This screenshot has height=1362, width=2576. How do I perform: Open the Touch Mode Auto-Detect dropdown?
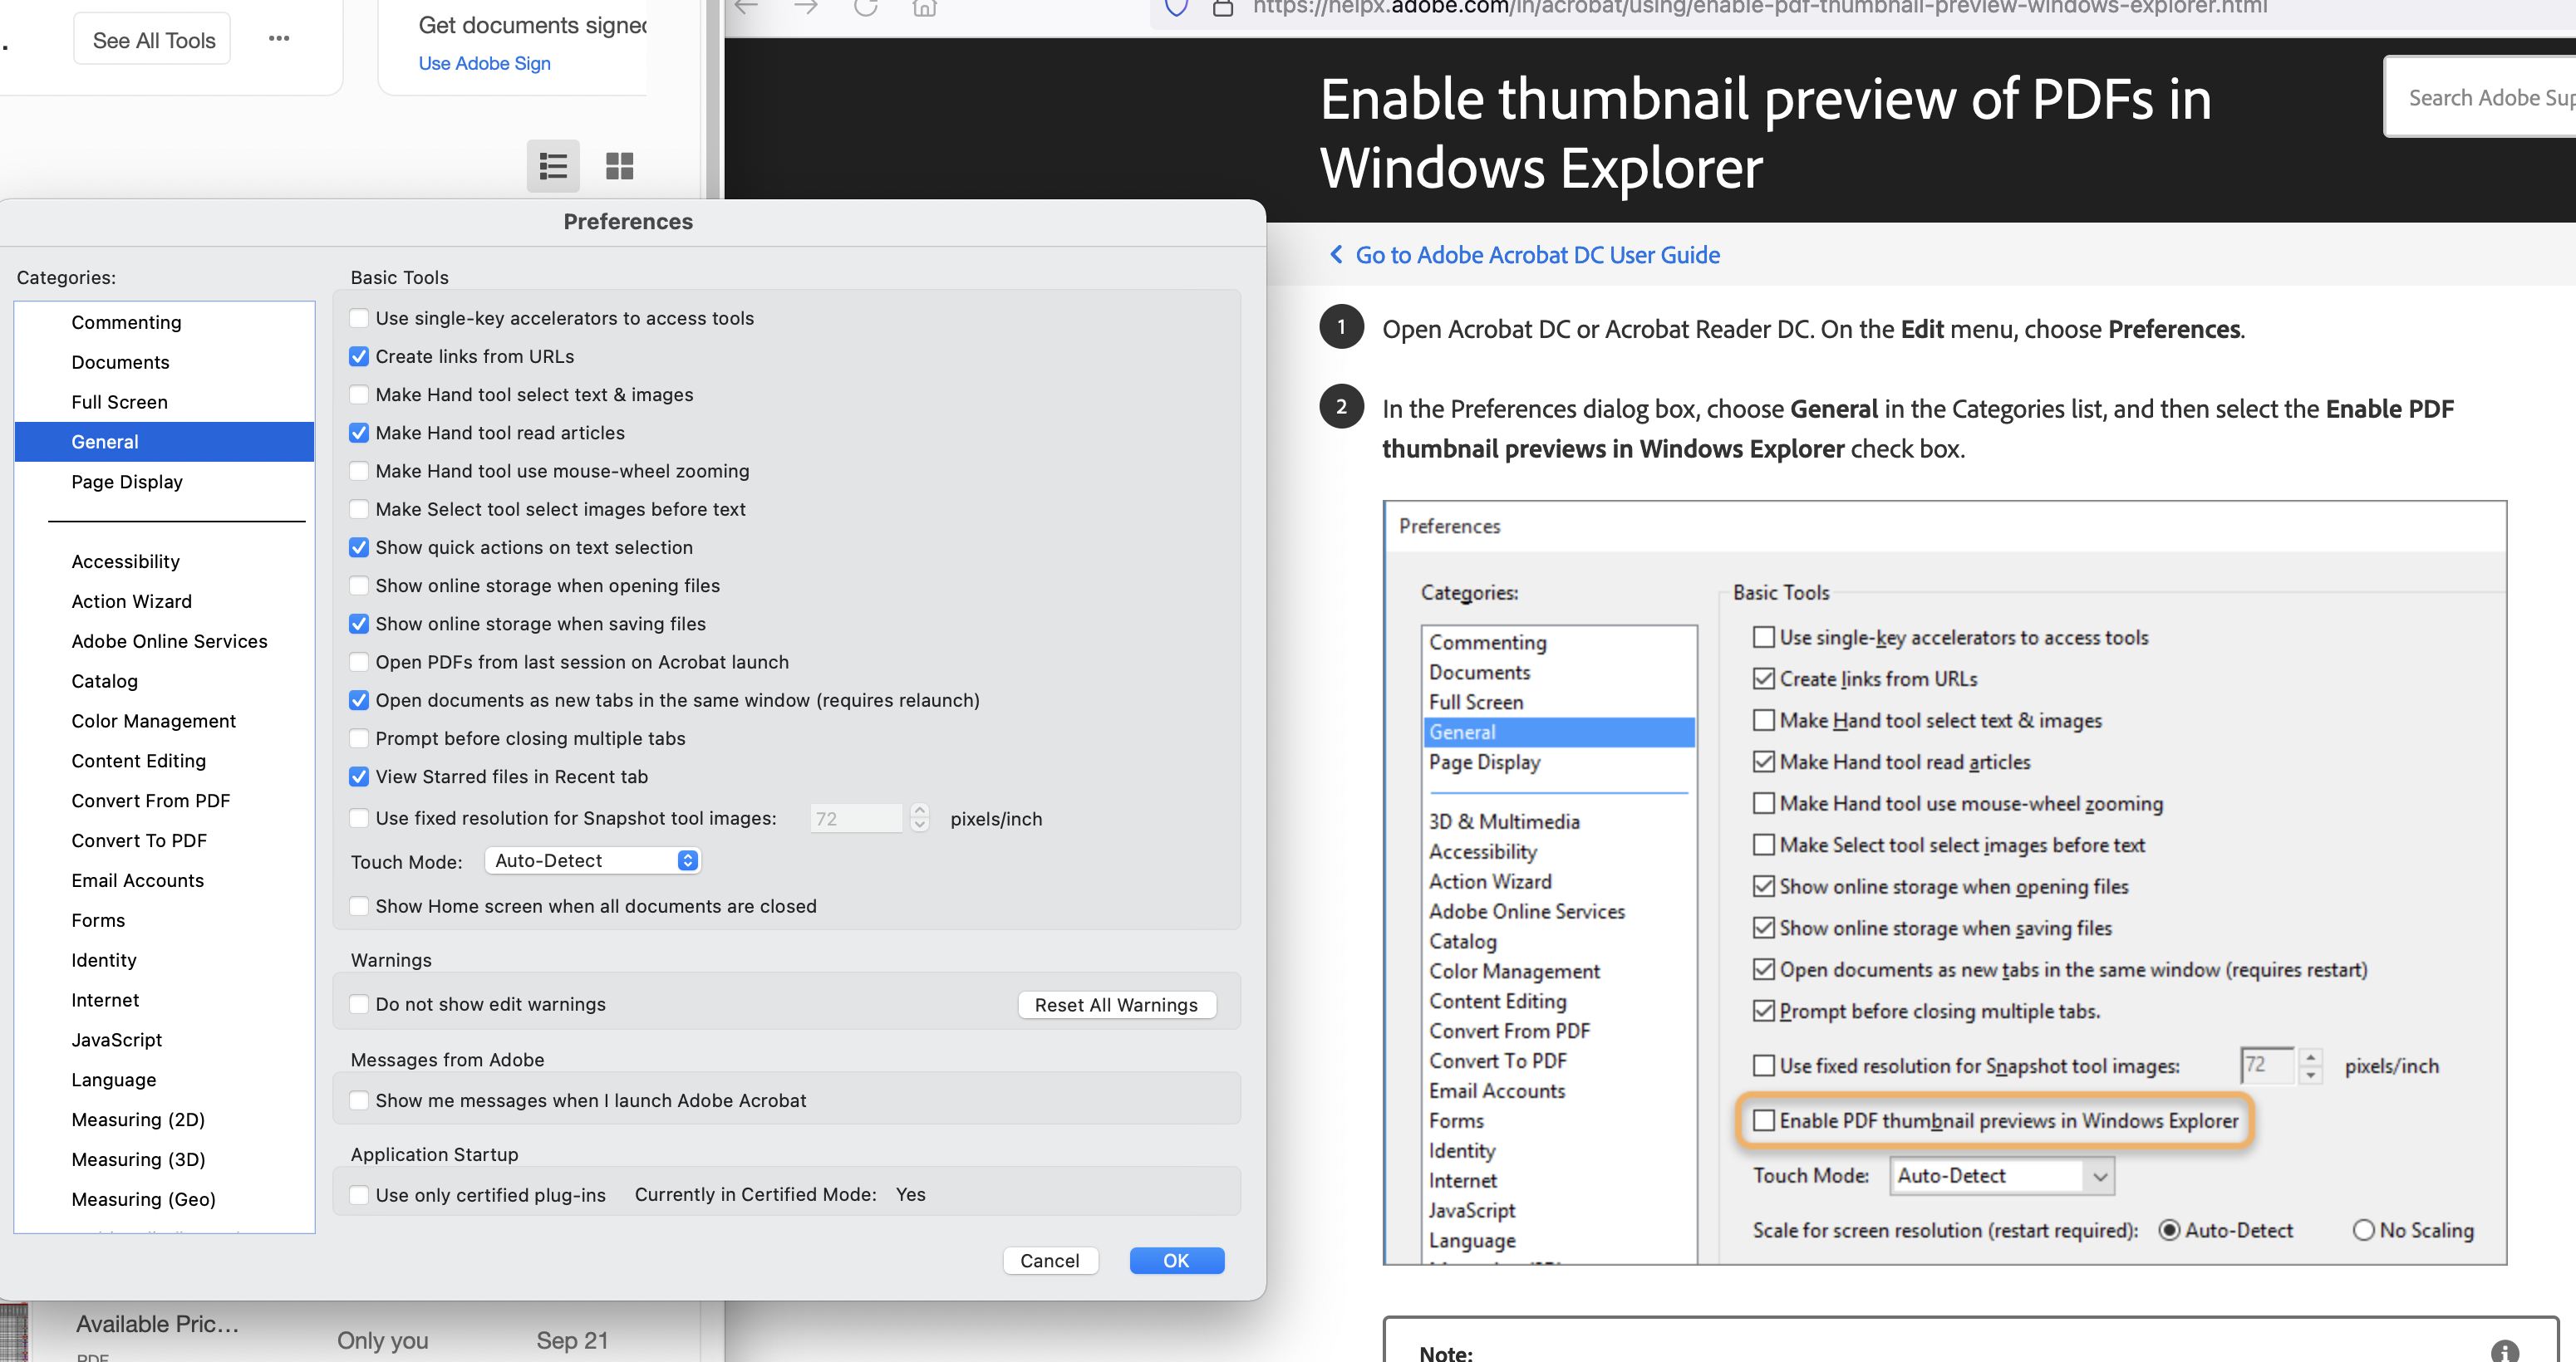593,860
